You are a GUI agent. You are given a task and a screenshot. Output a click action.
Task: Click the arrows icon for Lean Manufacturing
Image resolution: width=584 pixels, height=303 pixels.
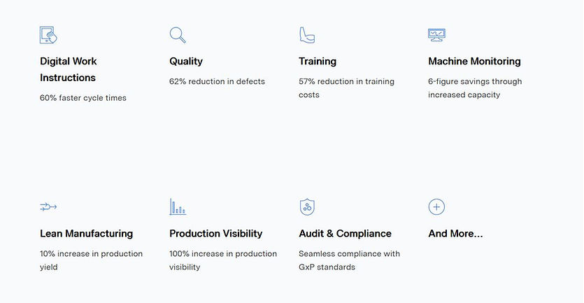coord(48,206)
